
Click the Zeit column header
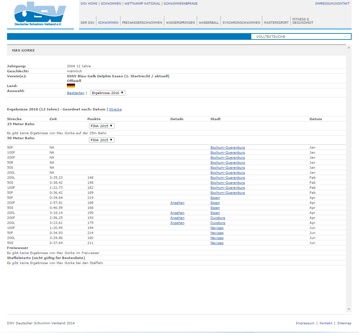(53, 119)
